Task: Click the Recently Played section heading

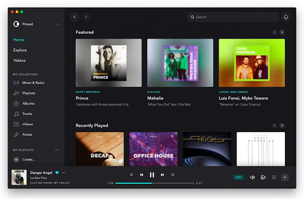Action: (x=92, y=125)
